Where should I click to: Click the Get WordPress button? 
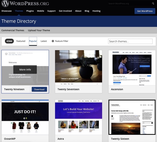click(x=145, y=11)
